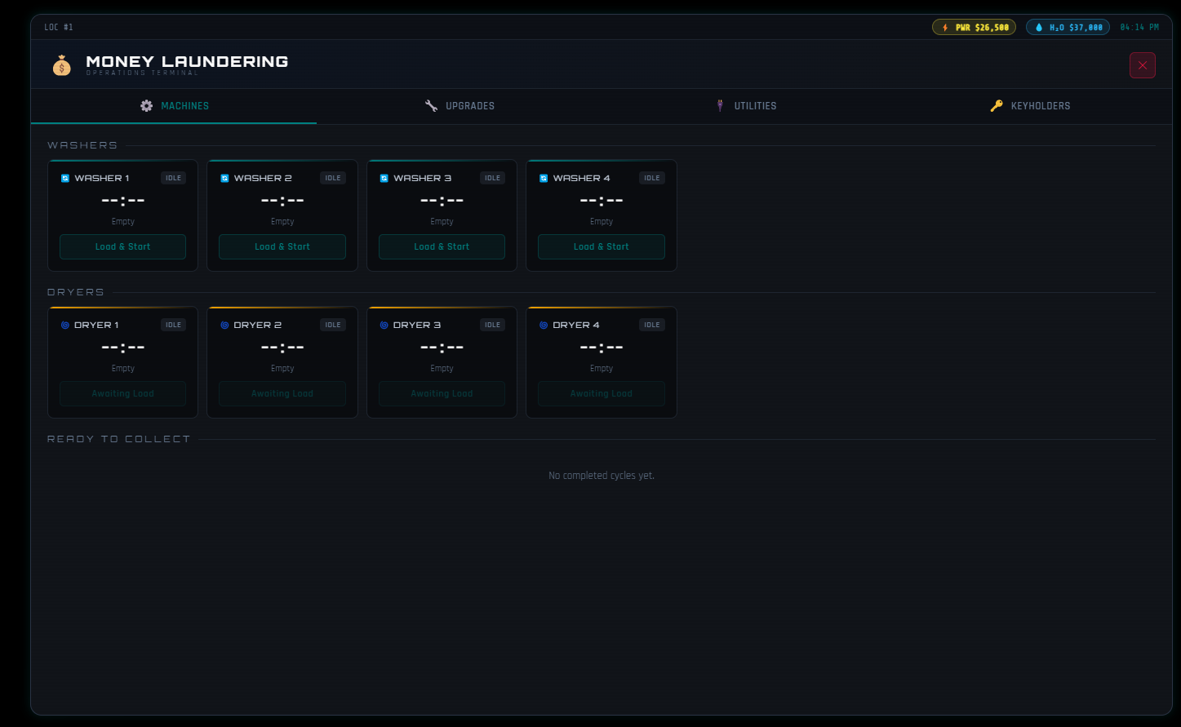This screenshot has width=1181, height=727.
Task: Switch to the Upgrades tab
Action: point(460,106)
